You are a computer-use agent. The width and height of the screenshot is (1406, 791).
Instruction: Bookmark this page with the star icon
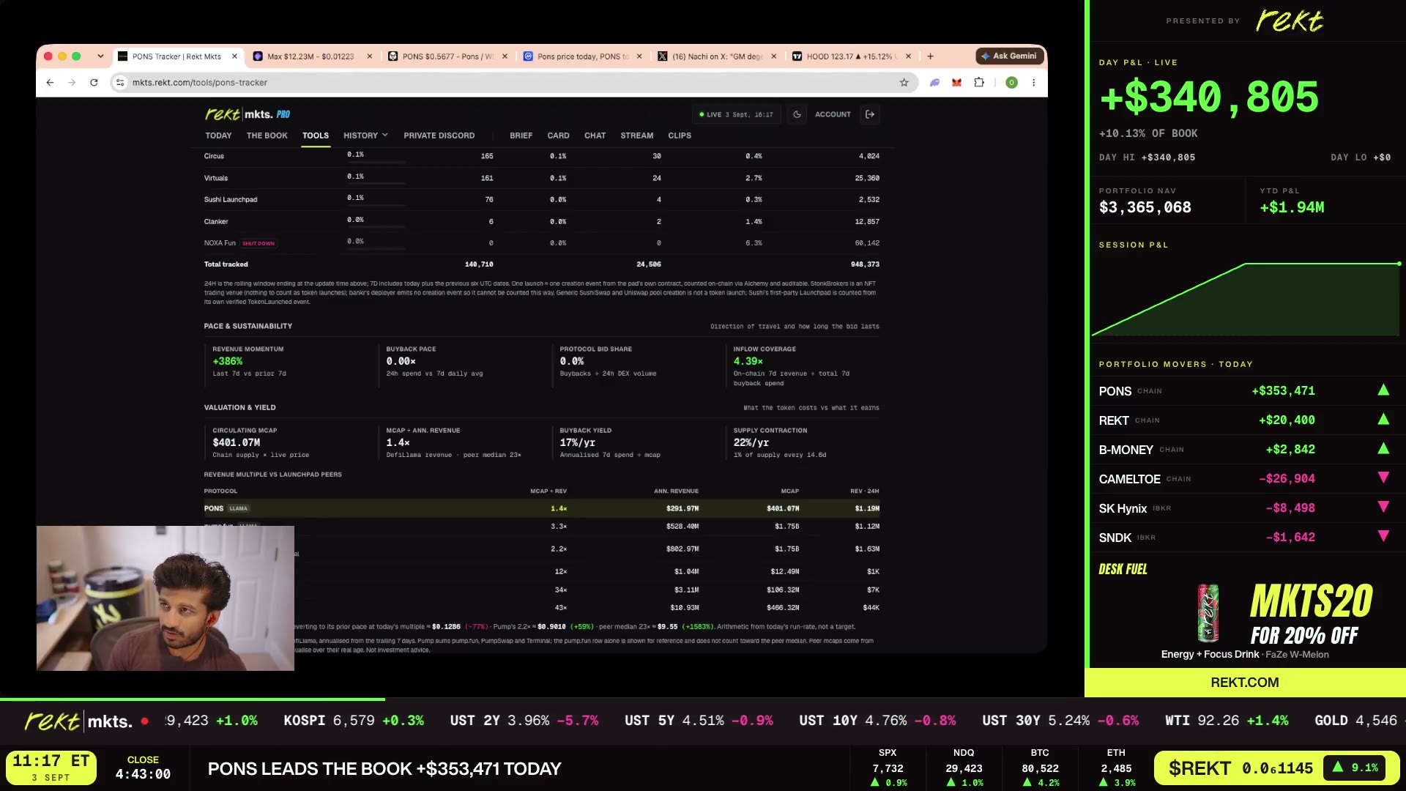pyautogui.click(x=904, y=83)
